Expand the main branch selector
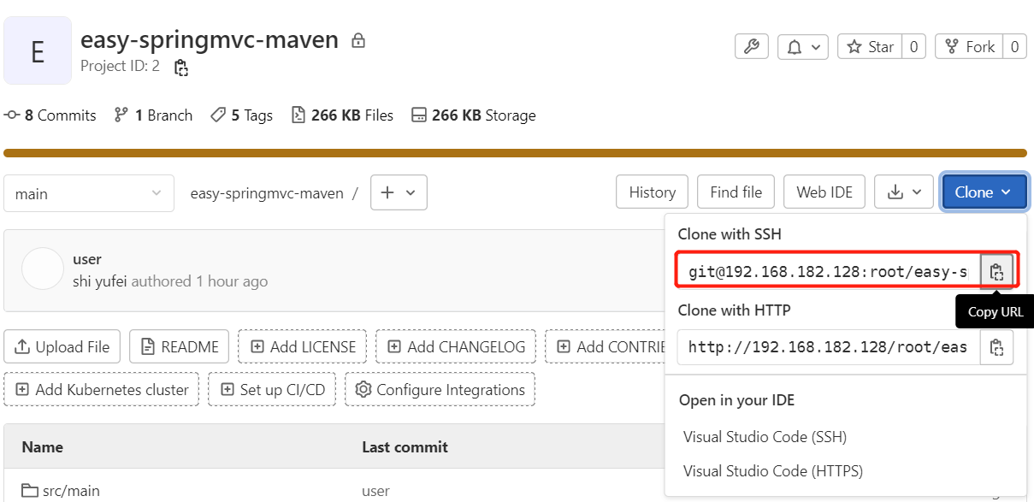Viewport: 1034px width, 502px height. point(88,193)
